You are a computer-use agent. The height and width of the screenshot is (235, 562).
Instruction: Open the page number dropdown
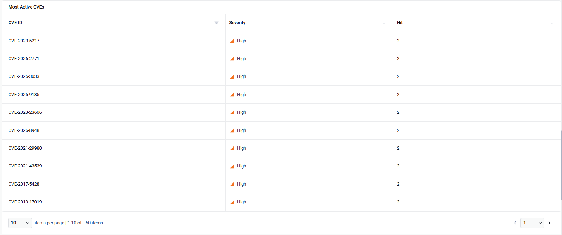point(532,223)
